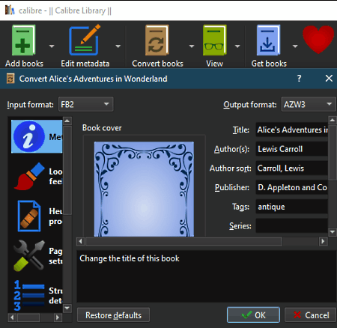
Task: Select the Metadata section in sidebar
Action: coord(37,136)
